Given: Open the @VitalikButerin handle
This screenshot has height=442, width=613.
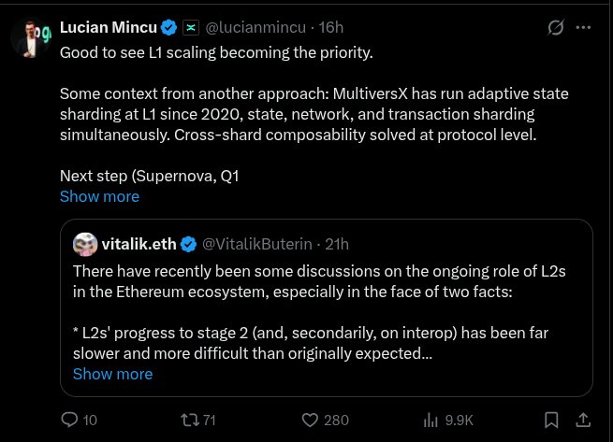Looking at the screenshot, I should [255, 244].
